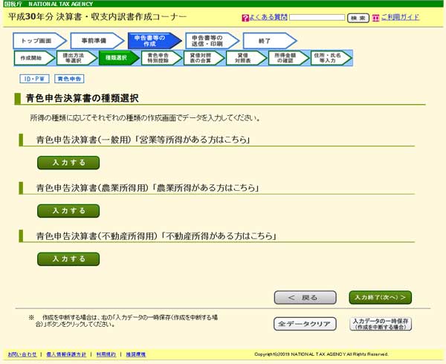Click 入力する for 不動産所得用 form
The image size is (446, 364).
point(68,259)
